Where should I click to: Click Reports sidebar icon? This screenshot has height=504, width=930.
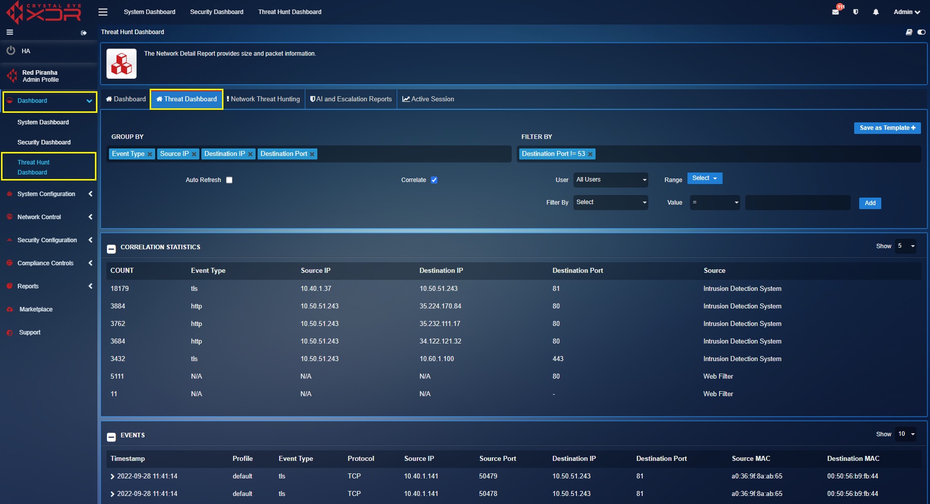[x=10, y=286]
